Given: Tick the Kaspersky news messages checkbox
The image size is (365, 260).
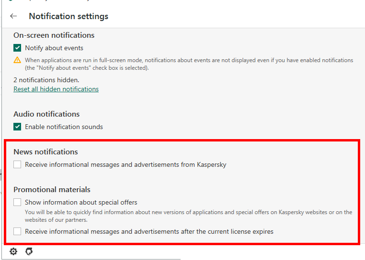Looking at the screenshot, I should 17,164.
